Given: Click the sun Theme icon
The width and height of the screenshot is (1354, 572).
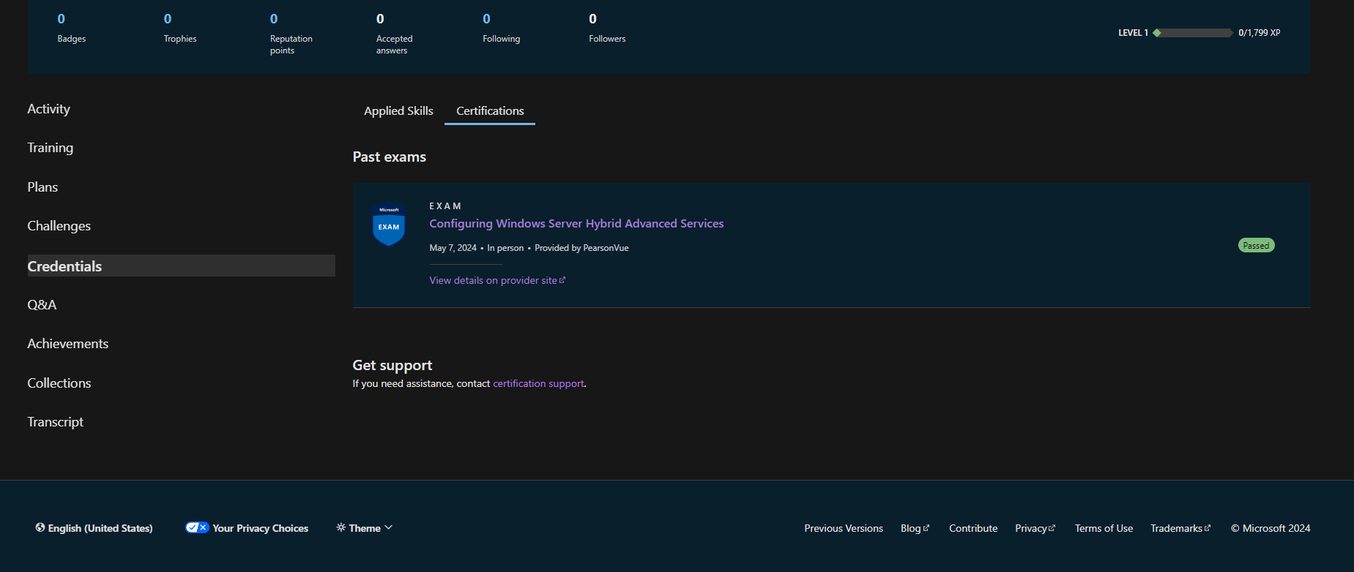Looking at the screenshot, I should [341, 527].
